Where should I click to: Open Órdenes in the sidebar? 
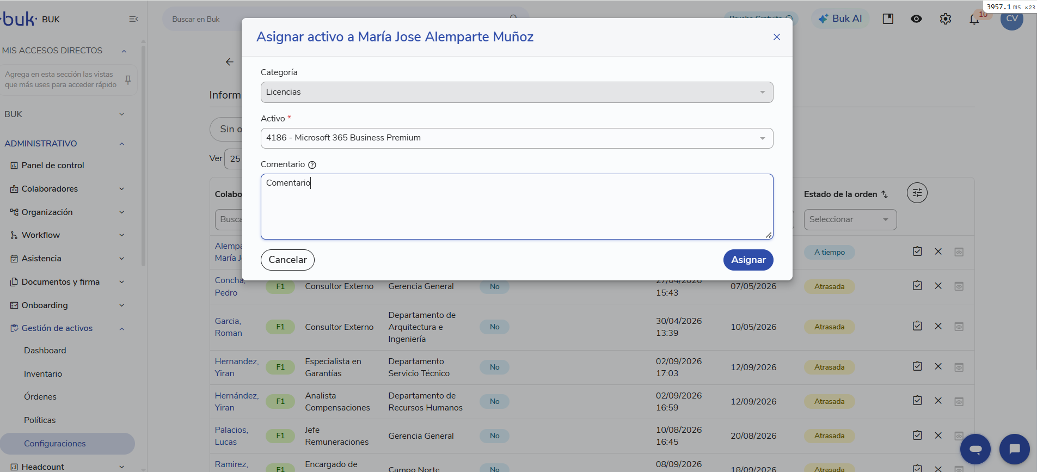coord(40,397)
